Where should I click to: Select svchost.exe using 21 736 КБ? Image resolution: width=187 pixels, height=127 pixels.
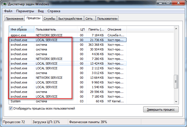pos(68,40)
